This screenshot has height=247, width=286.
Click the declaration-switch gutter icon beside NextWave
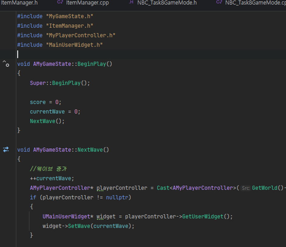coord(6,150)
